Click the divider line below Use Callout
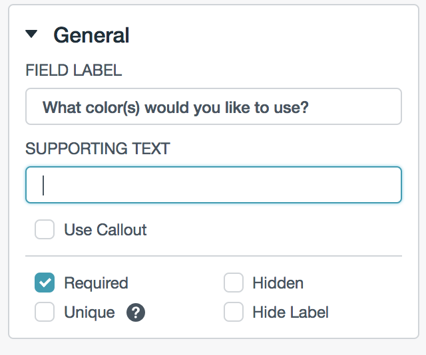 213,256
